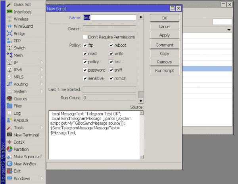Select the WireGuard icon

click(x=10, y=26)
